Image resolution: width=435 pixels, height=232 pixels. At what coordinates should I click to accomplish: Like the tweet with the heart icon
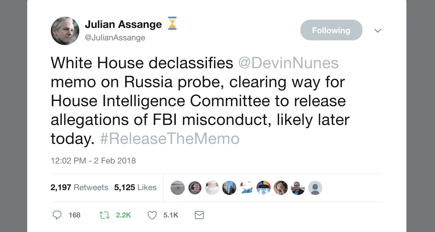point(152,215)
